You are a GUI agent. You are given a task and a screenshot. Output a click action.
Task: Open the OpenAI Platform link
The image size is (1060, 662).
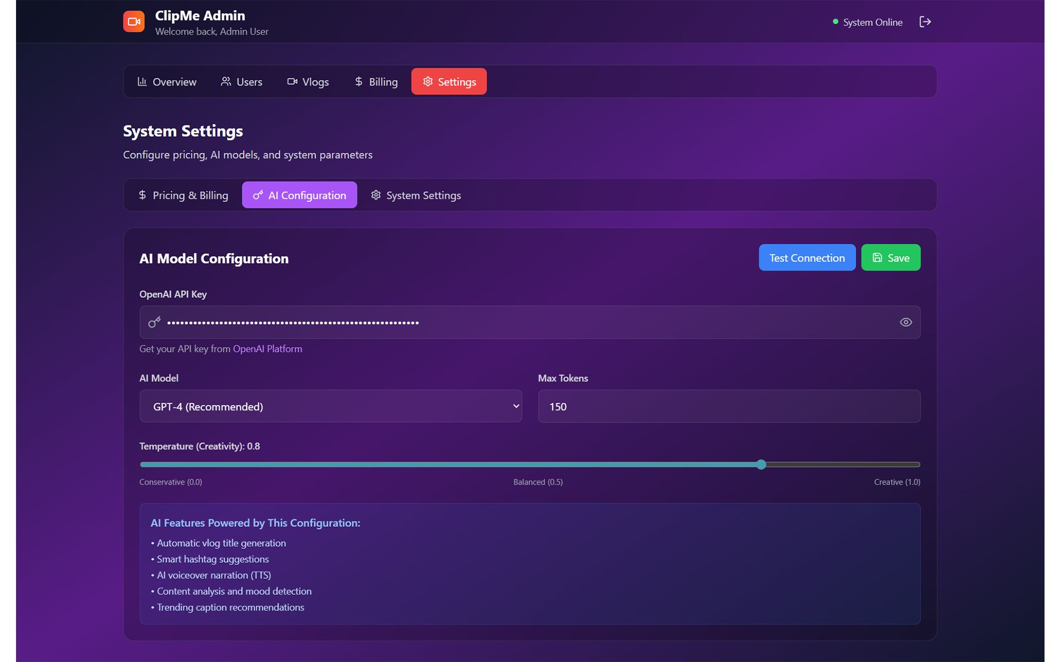(x=267, y=349)
